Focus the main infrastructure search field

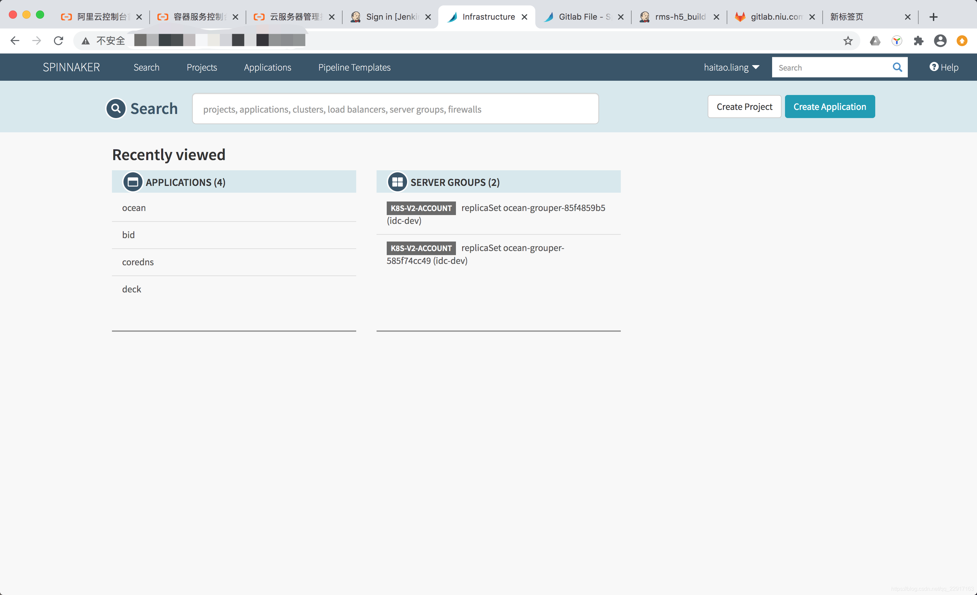click(395, 109)
